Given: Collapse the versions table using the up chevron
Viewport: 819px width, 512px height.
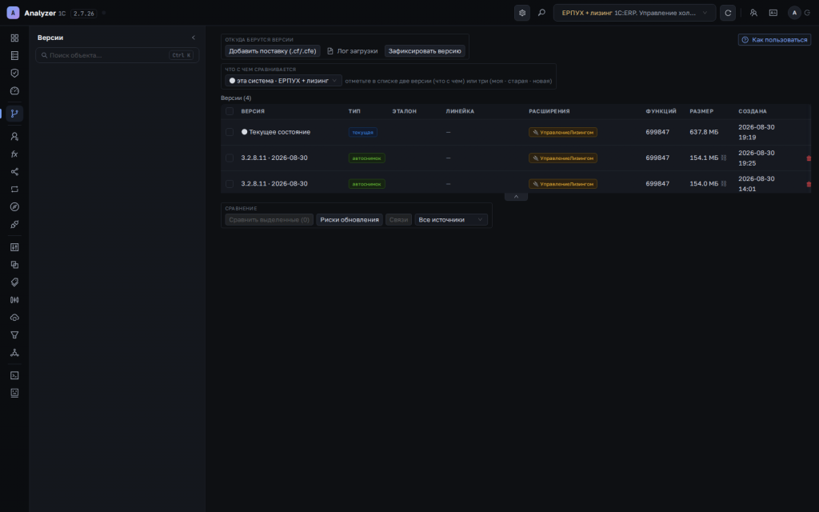Looking at the screenshot, I should pyautogui.click(x=516, y=197).
